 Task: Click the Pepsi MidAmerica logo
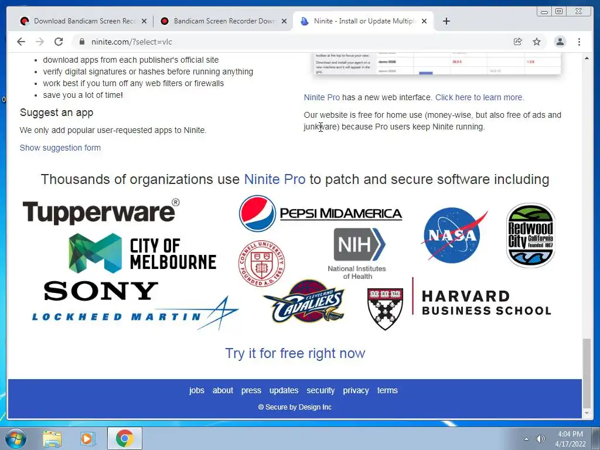tap(321, 213)
